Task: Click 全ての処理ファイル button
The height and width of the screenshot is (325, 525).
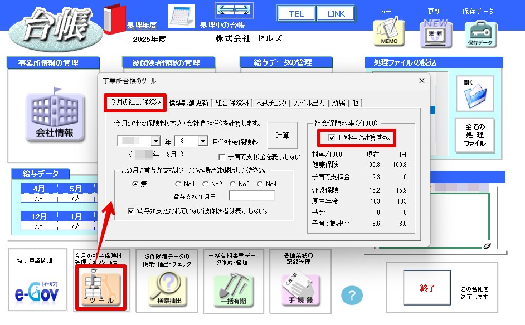Action: (x=475, y=135)
